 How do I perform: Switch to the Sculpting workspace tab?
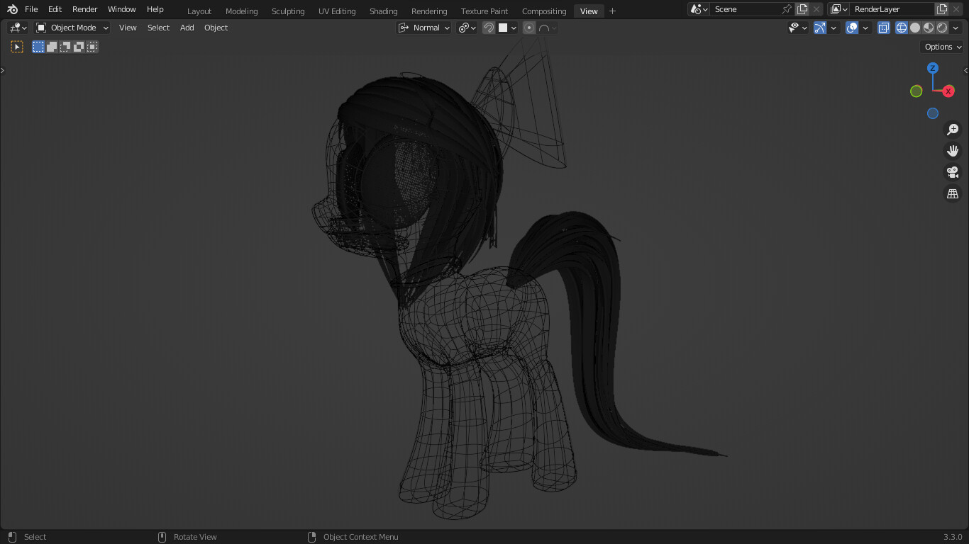click(287, 11)
